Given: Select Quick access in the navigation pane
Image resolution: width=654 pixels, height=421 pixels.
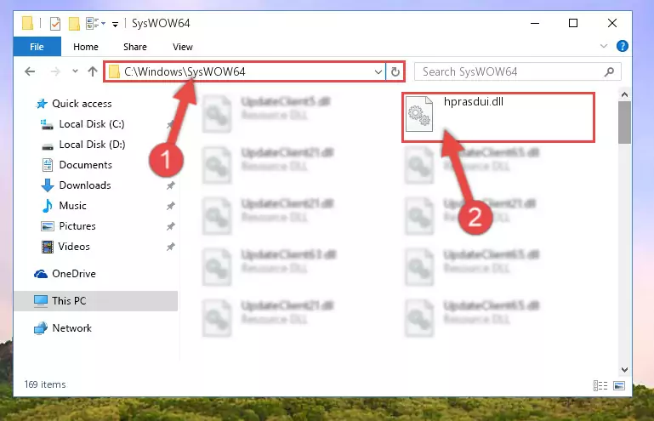Looking at the screenshot, I should pos(82,104).
